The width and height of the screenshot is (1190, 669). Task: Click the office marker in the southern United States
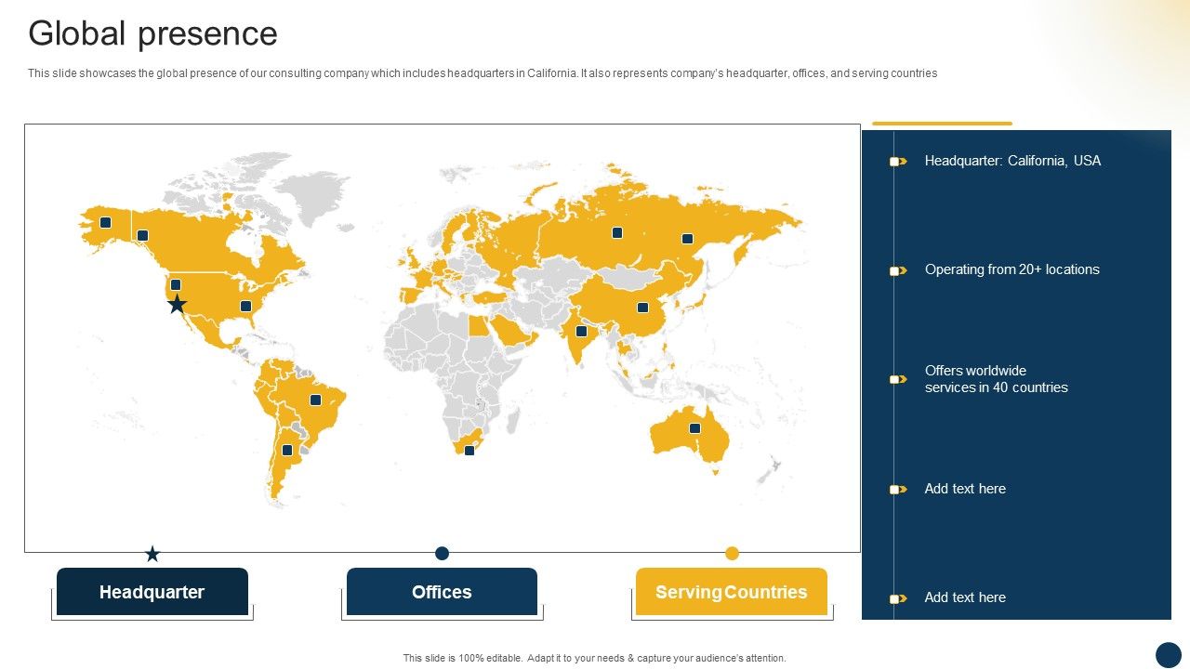pyautogui.click(x=245, y=306)
